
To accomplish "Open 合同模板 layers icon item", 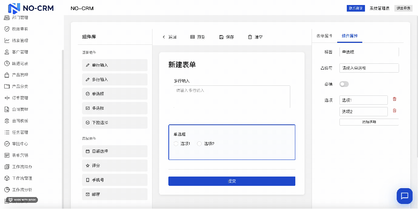I will tap(16, 121).
